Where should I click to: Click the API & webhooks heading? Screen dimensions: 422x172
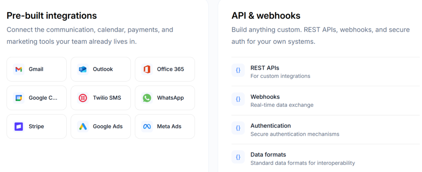pyautogui.click(x=266, y=16)
